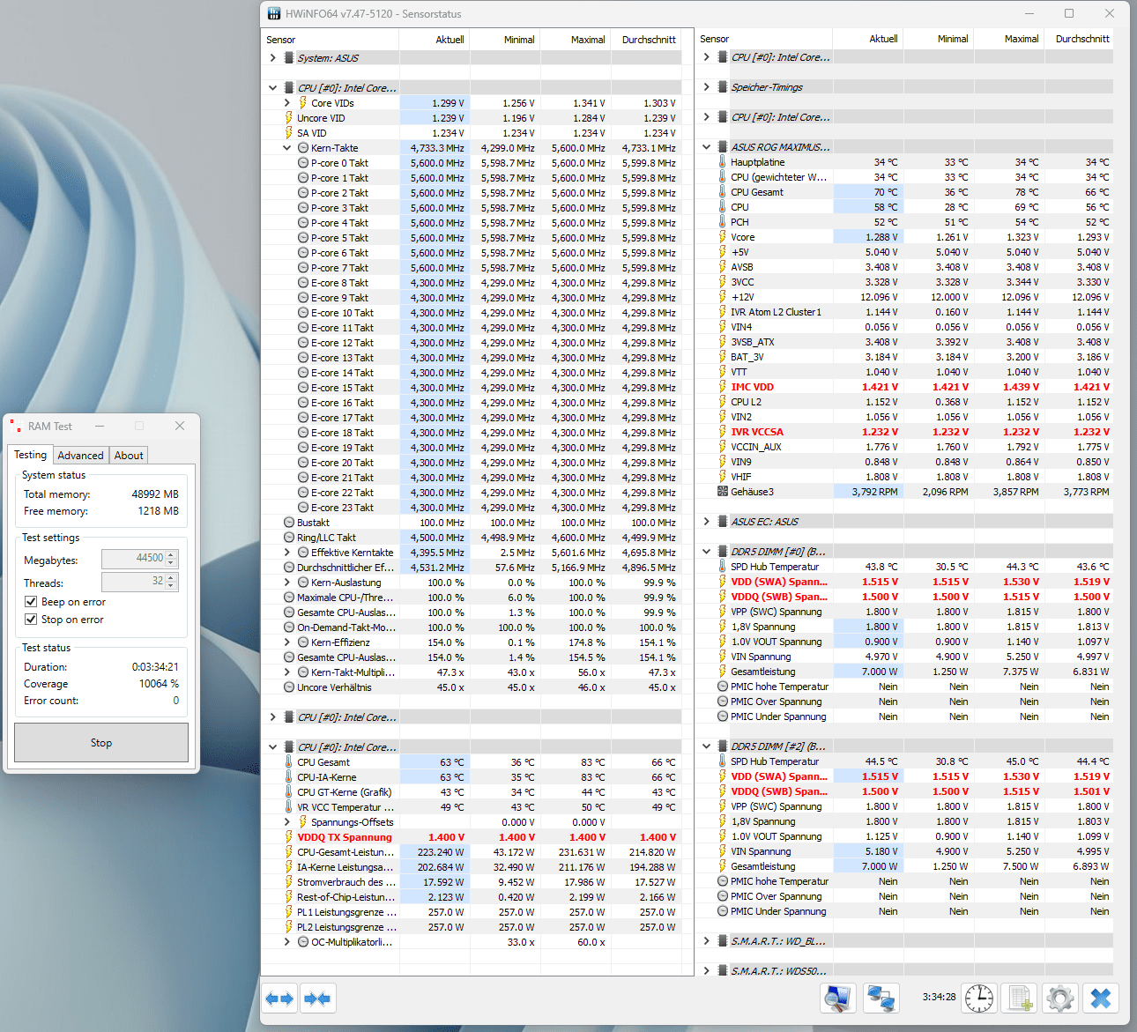This screenshot has width=1137, height=1032.
Task: Click the chip icon beside Speicher-Timings
Action: pos(723,87)
